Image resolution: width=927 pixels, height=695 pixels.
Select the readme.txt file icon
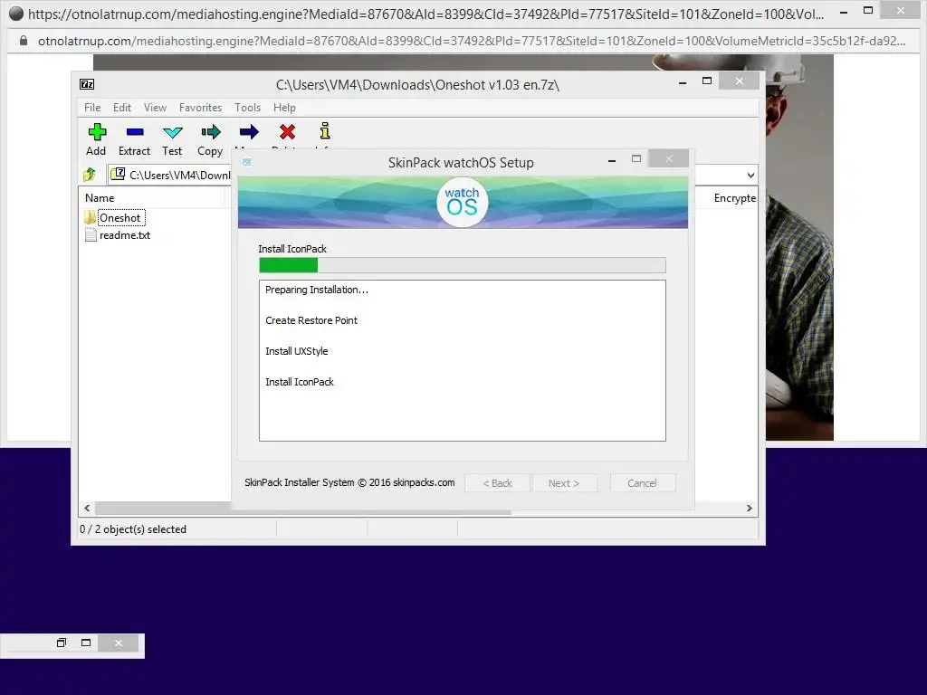click(91, 235)
